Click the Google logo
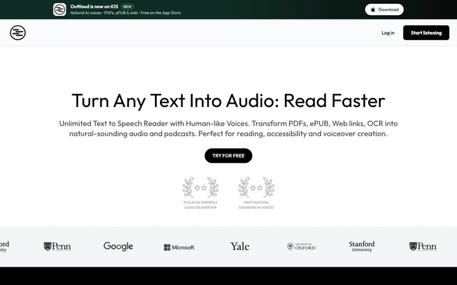Image resolution: width=457 pixels, height=285 pixels. 118,246
